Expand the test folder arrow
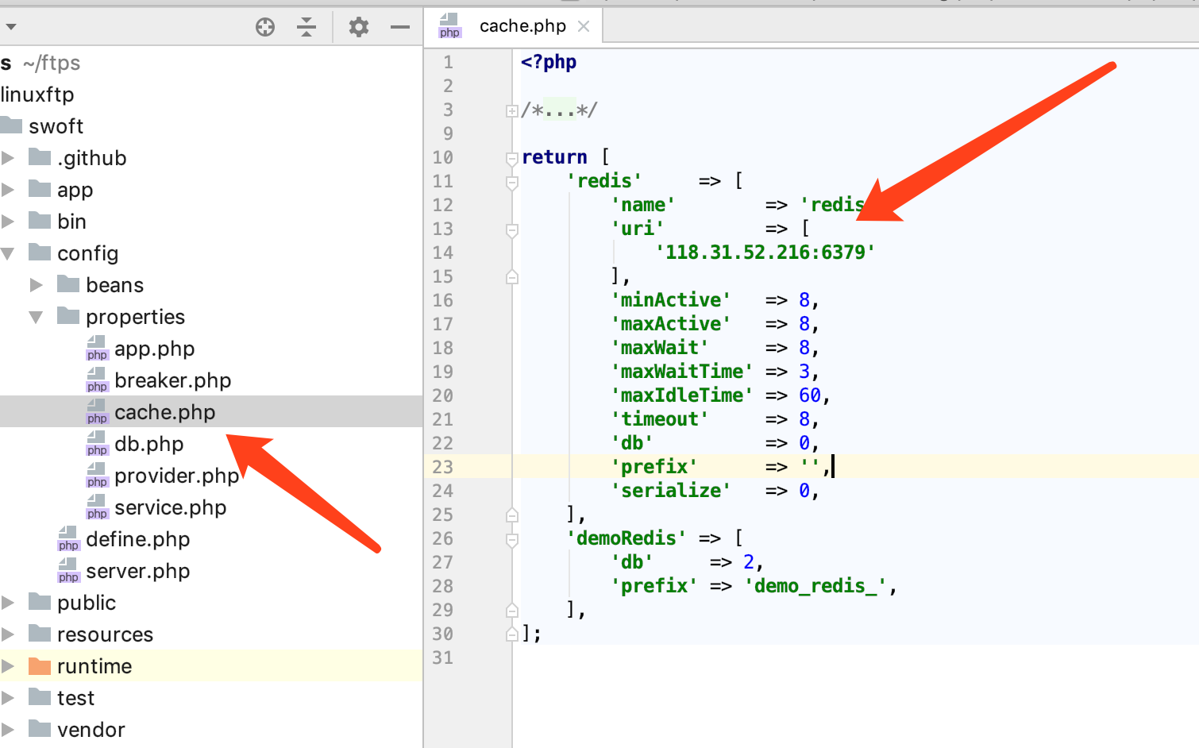This screenshot has height=748, width=1199. click(8, 698)
